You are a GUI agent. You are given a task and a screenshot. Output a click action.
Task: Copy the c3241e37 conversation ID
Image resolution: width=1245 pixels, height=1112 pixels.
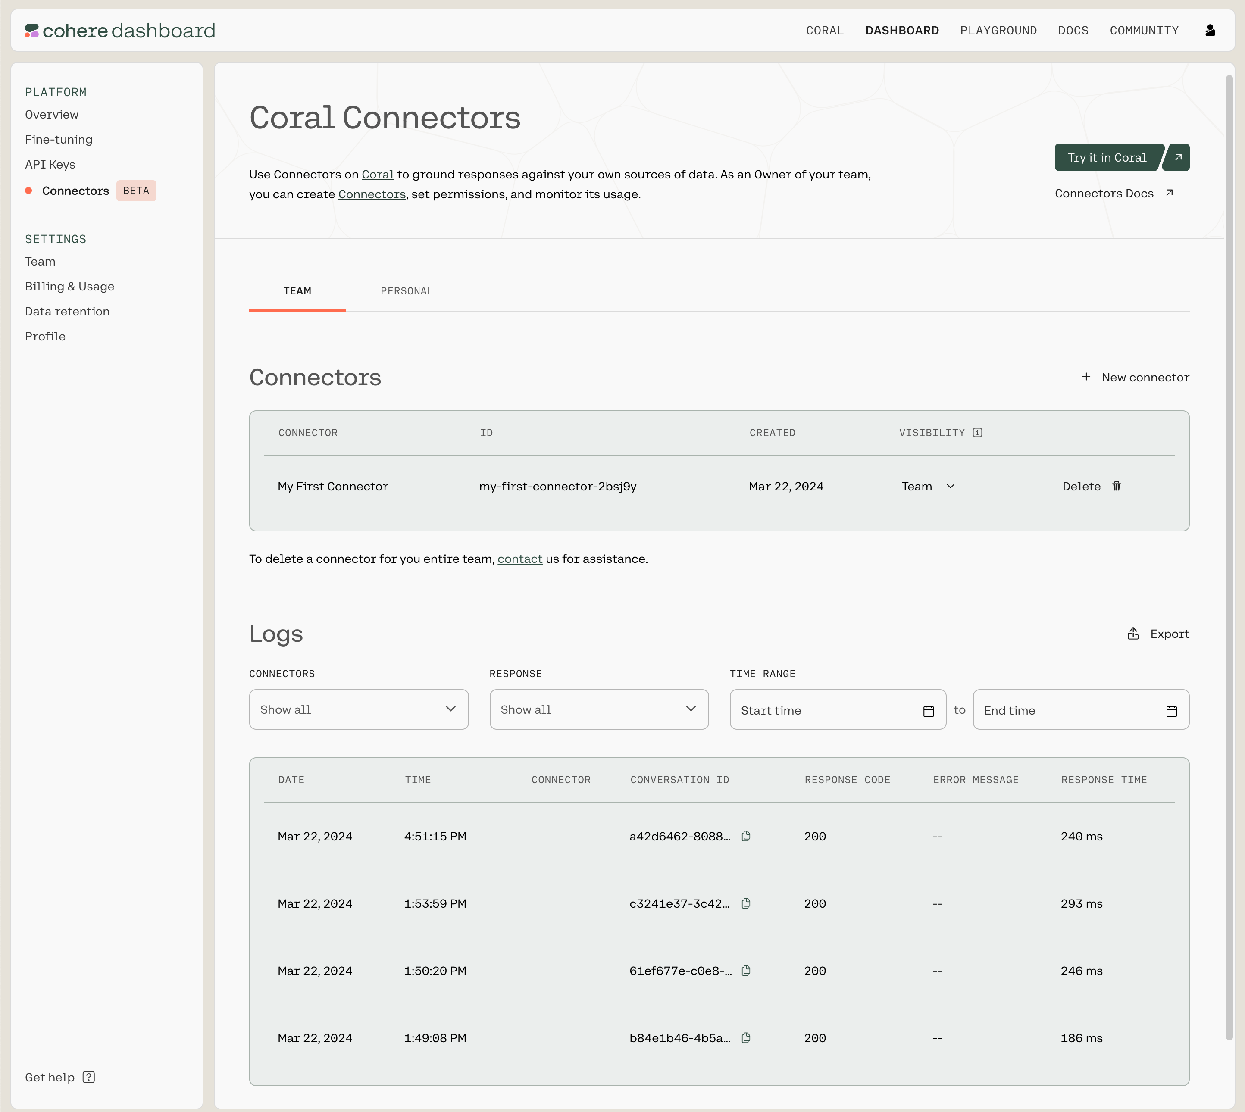[x=746, y=903]
